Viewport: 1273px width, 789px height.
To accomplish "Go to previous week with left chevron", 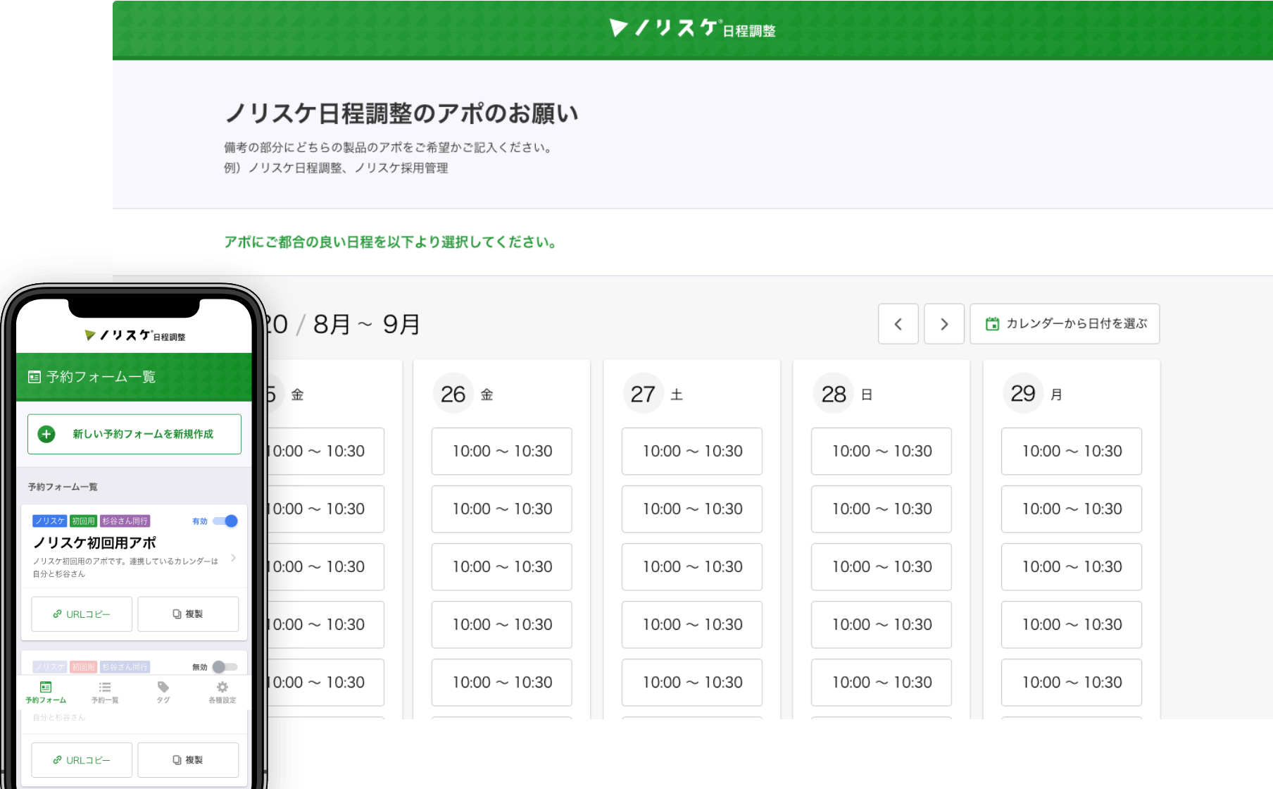I will [x=898, y=324].
